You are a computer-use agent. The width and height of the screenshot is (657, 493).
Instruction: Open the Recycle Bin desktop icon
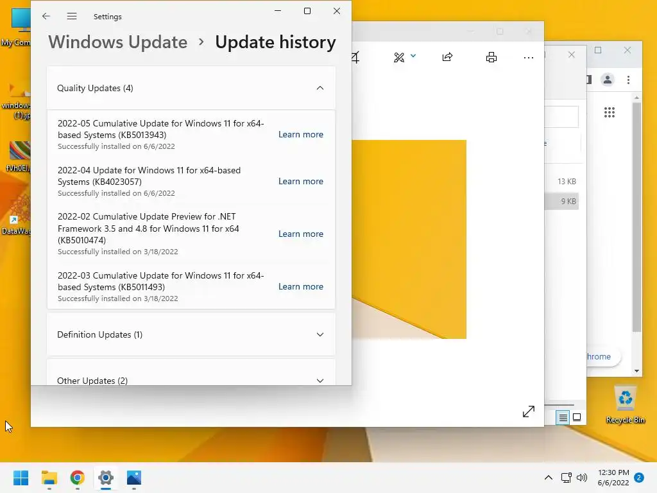click(625, 404)
